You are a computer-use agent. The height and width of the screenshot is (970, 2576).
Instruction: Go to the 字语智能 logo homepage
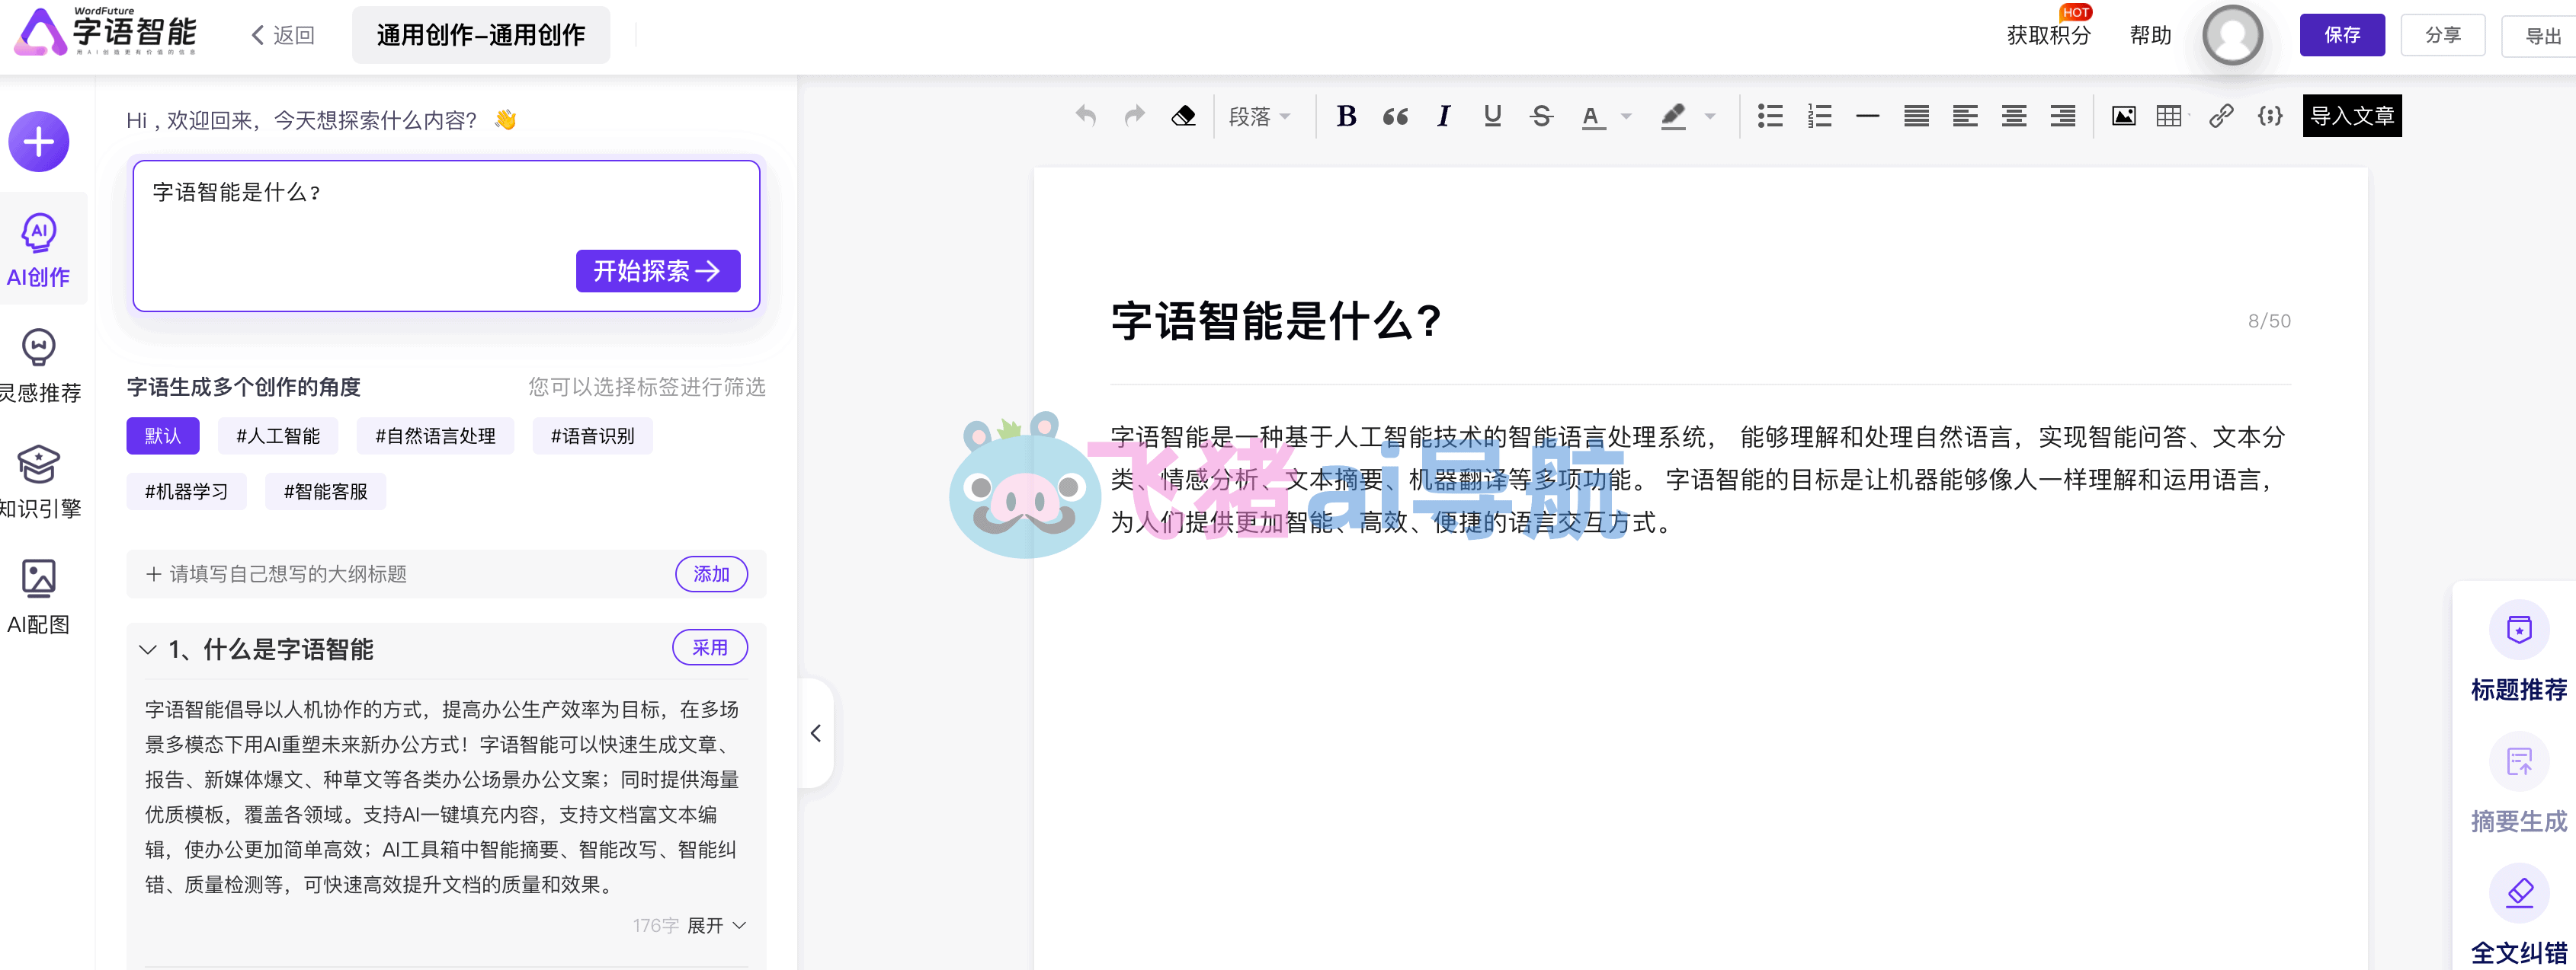point(106,32)
